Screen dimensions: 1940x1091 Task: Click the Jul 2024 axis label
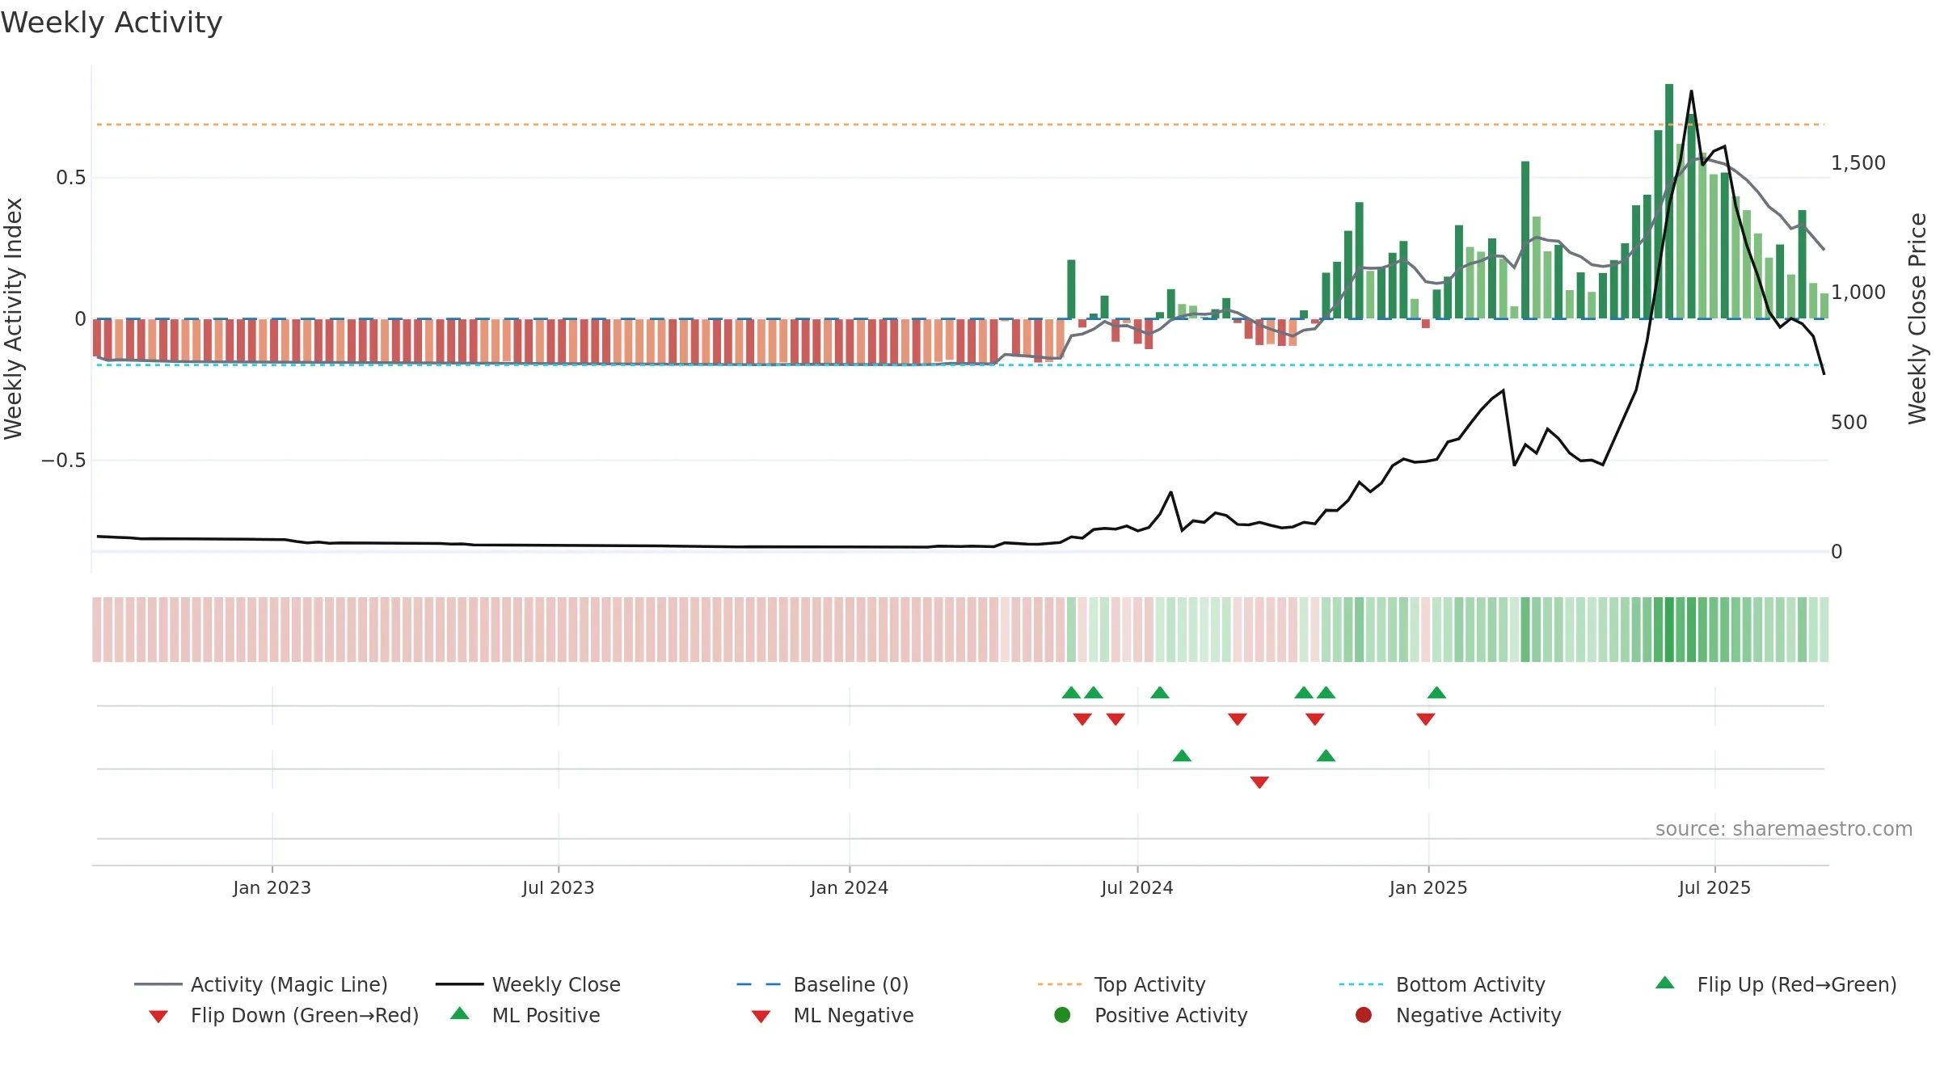(1137, 887)
